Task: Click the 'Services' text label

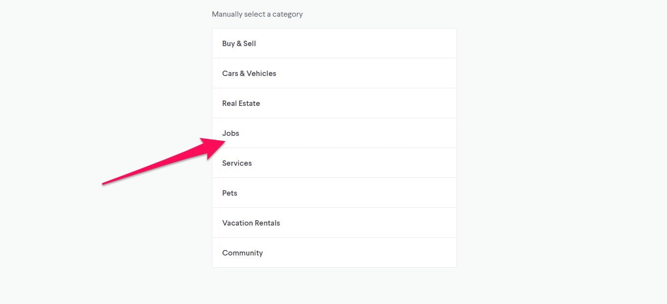Action: [237, 163]
